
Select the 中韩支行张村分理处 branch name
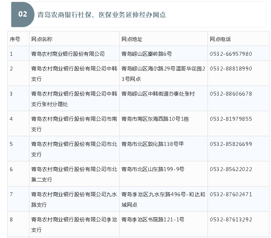[74, 99]
